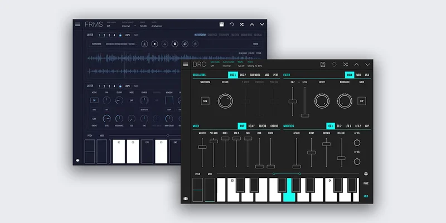This screenshot has height=223, width=446.
Task: Adjust the DRC Attack slider
Action: [297, 166]
